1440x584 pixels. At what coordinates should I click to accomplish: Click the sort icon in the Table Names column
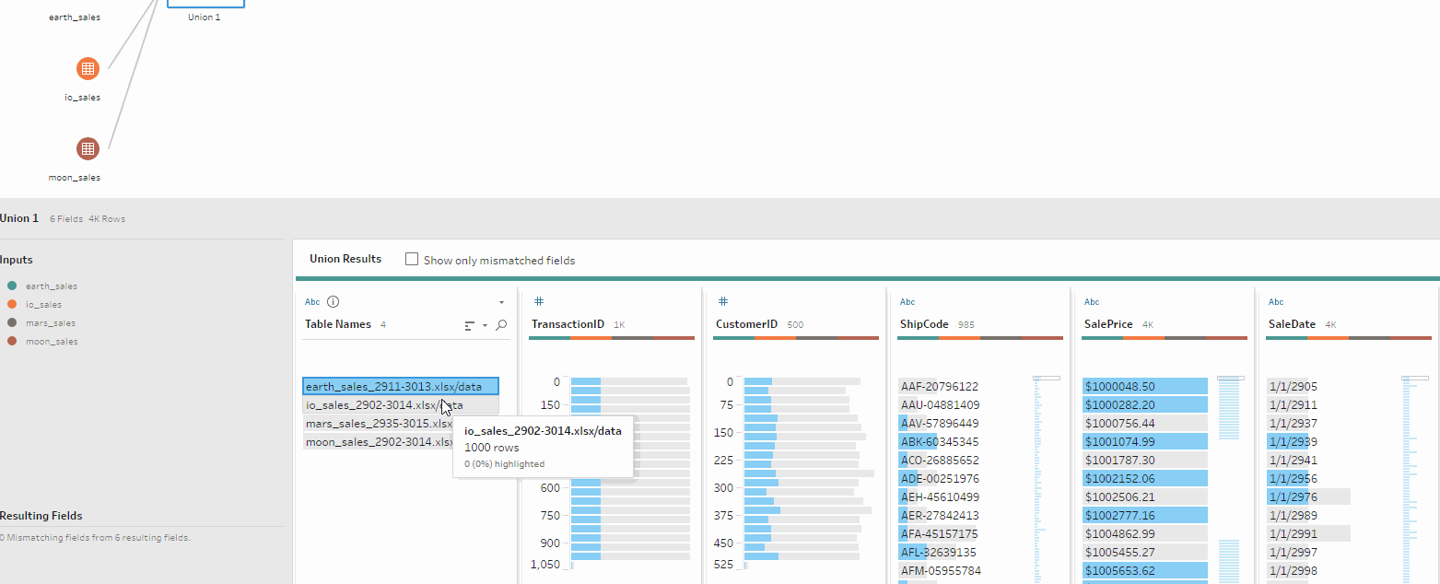(468, 325)
